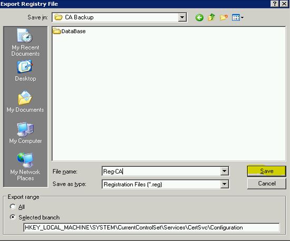The image size is (290, 241).
Task: Expand the File name dropdown arrow
Action: coord(224,171)
